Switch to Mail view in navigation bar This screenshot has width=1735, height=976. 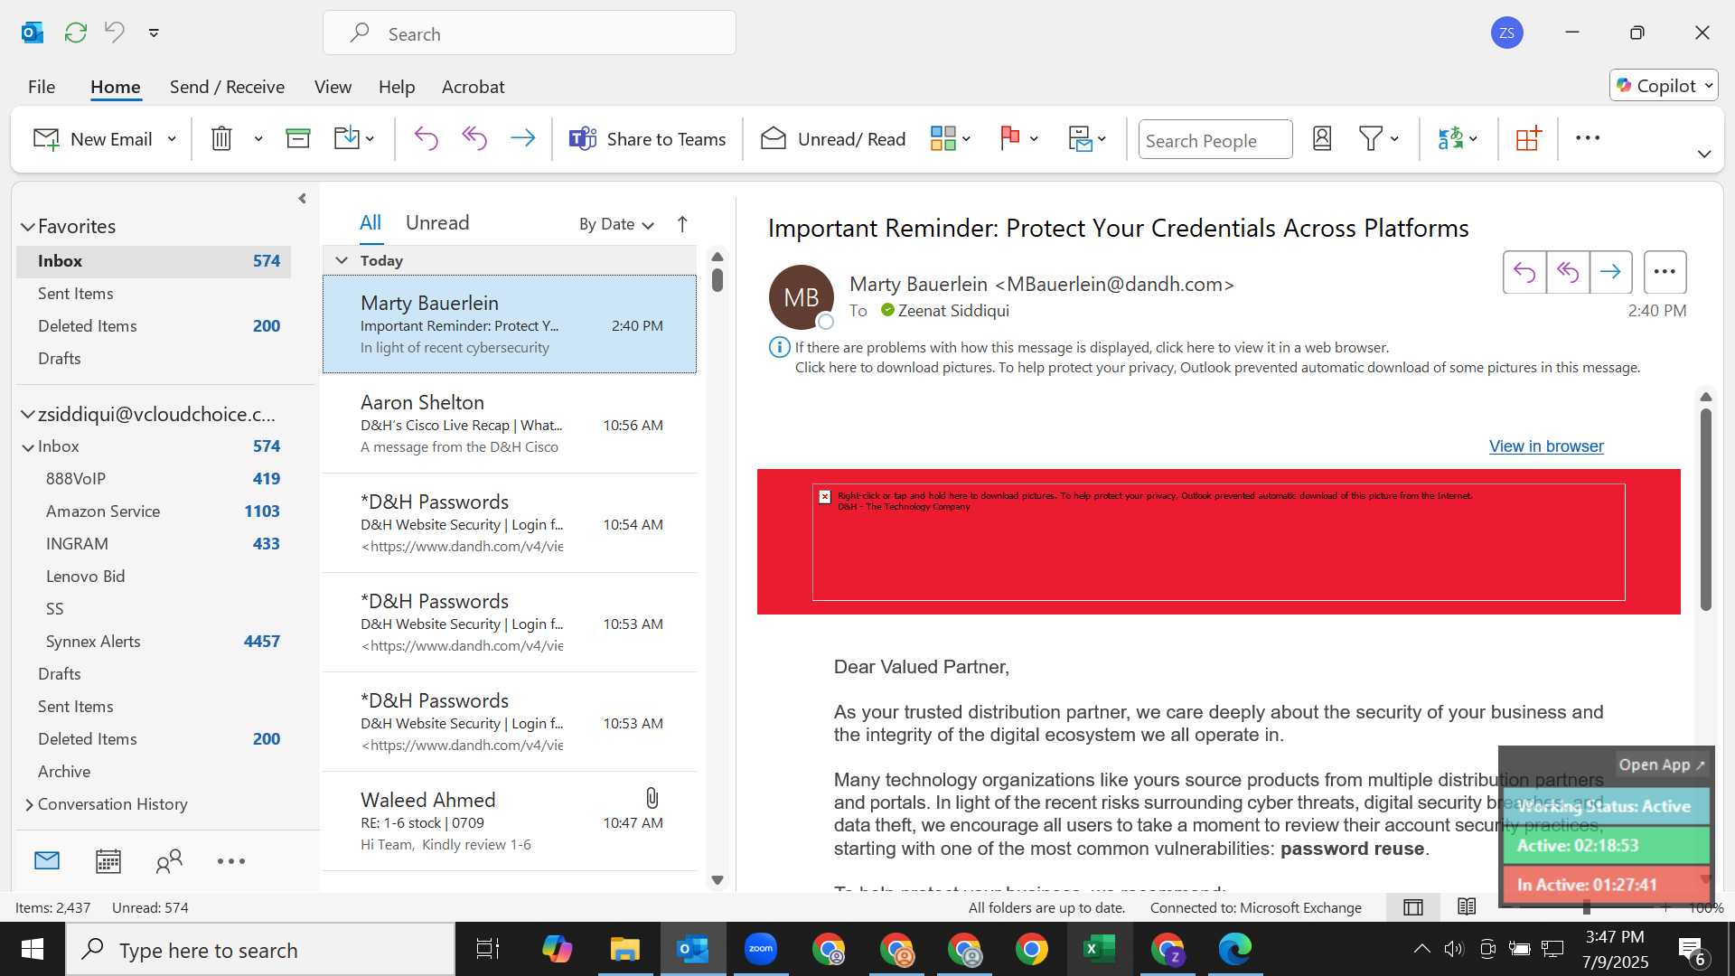point(47,861)
